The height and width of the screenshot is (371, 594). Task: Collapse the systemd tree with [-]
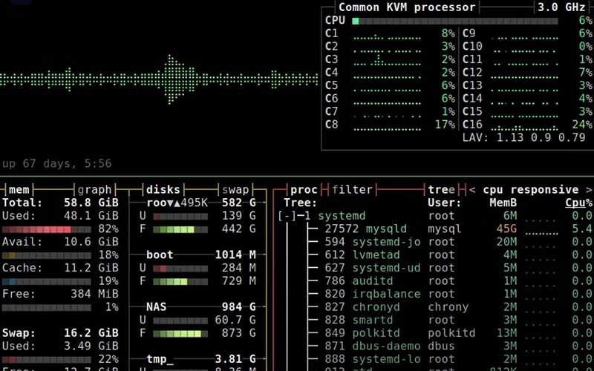(x=287, y=216)
